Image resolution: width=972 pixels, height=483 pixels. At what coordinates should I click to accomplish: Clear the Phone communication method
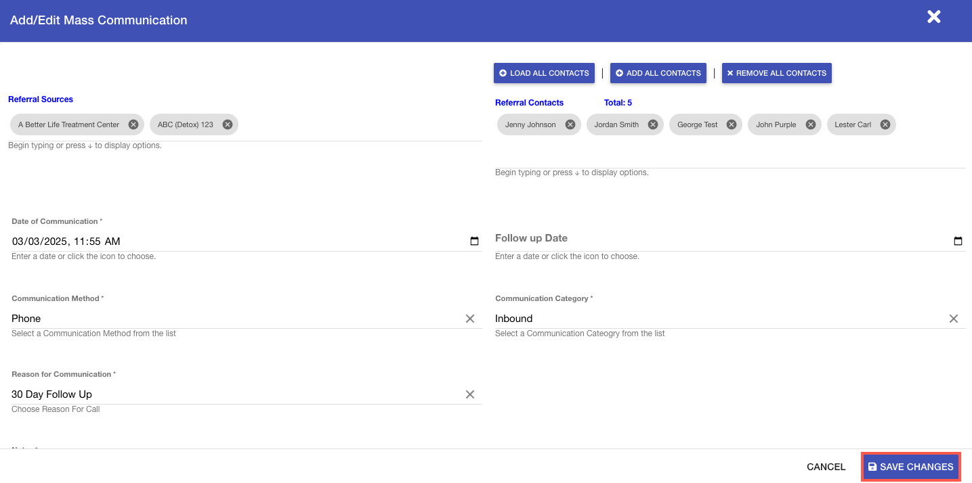coord(470,319)
